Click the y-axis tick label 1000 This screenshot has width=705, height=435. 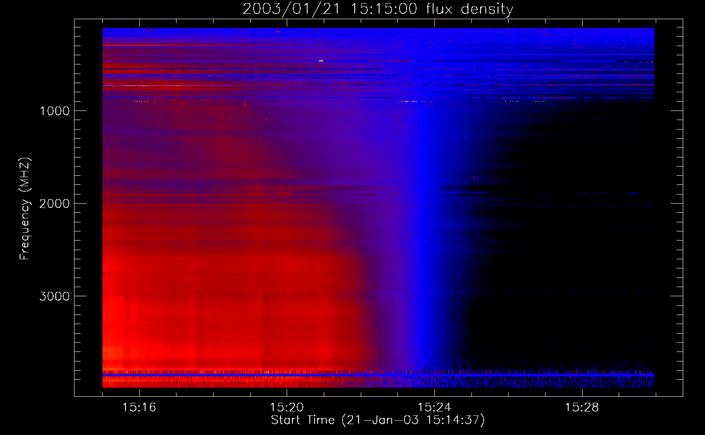coord(54,111)
